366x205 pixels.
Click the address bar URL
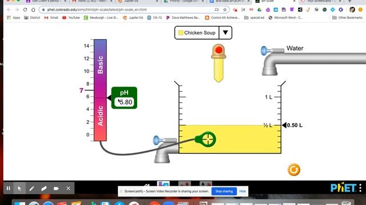coord(97,10)
